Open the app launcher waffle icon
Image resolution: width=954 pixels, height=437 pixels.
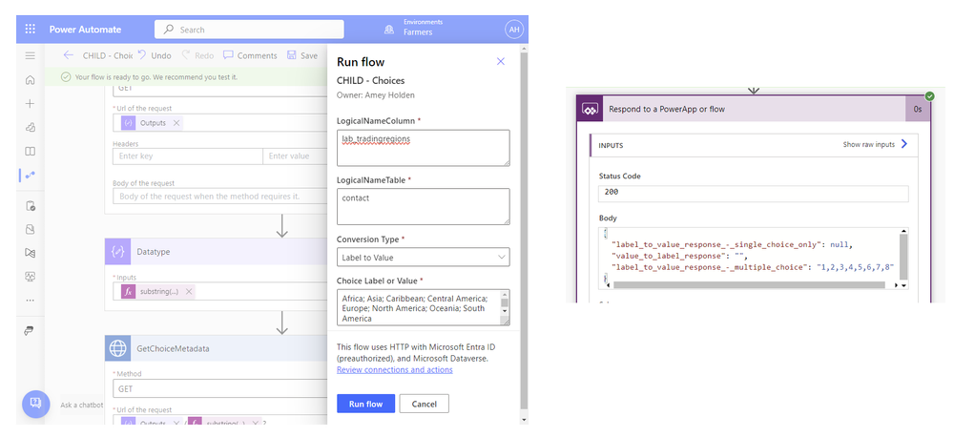[31, 30]
